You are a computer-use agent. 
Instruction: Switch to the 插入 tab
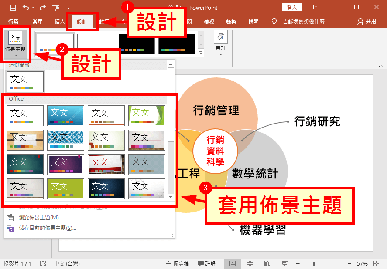click(59, 21)
